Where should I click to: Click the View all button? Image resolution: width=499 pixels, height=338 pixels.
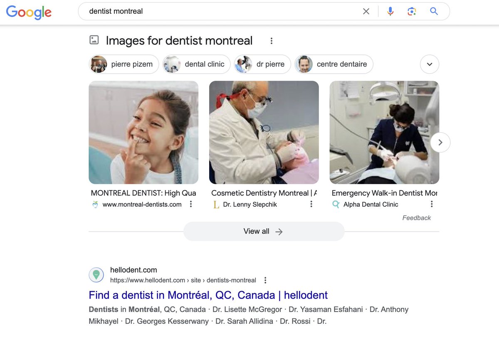[x=264, y=231]
